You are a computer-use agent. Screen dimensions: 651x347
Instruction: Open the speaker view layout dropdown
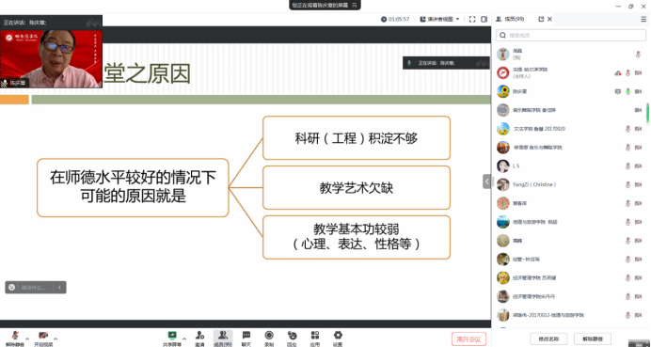[439, 19]
